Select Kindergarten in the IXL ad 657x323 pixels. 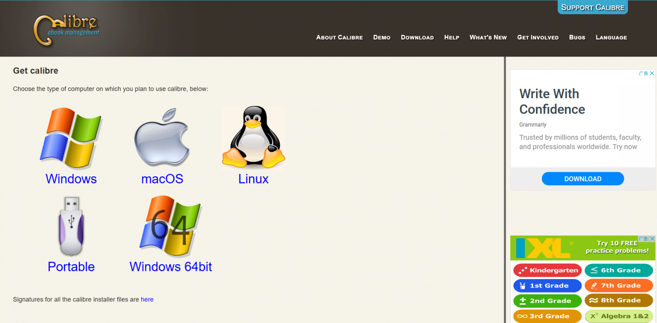547,271
